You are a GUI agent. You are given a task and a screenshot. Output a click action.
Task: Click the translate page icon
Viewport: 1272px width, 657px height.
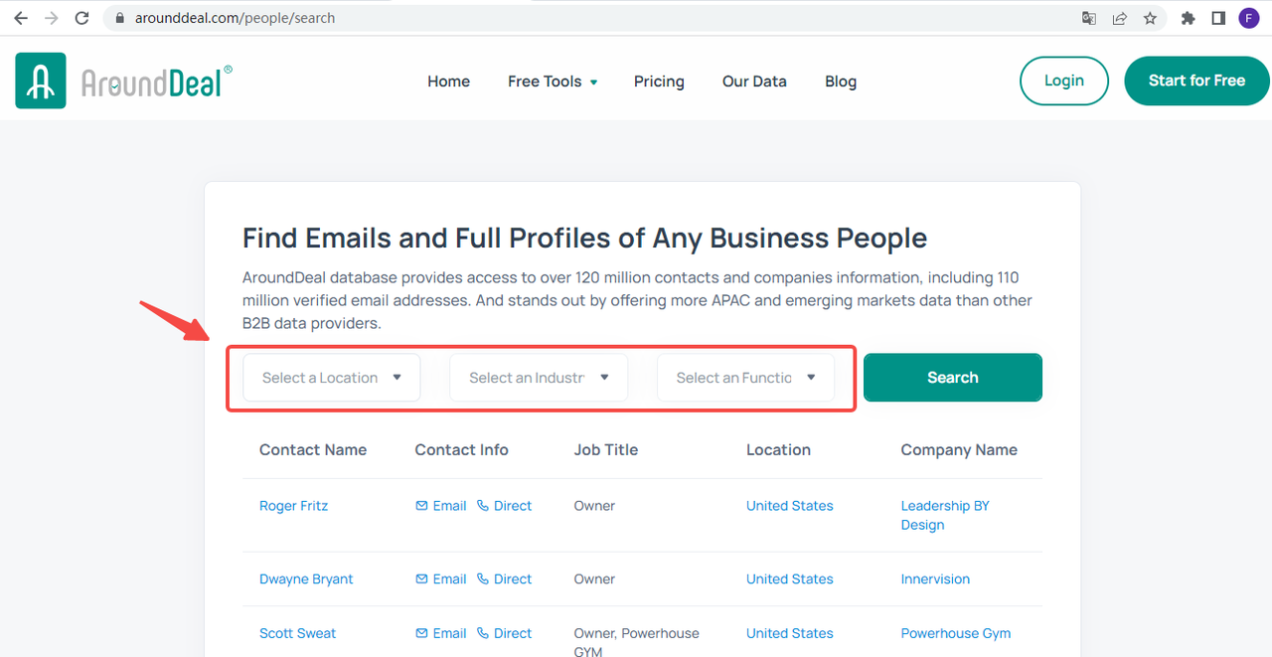1089,18
